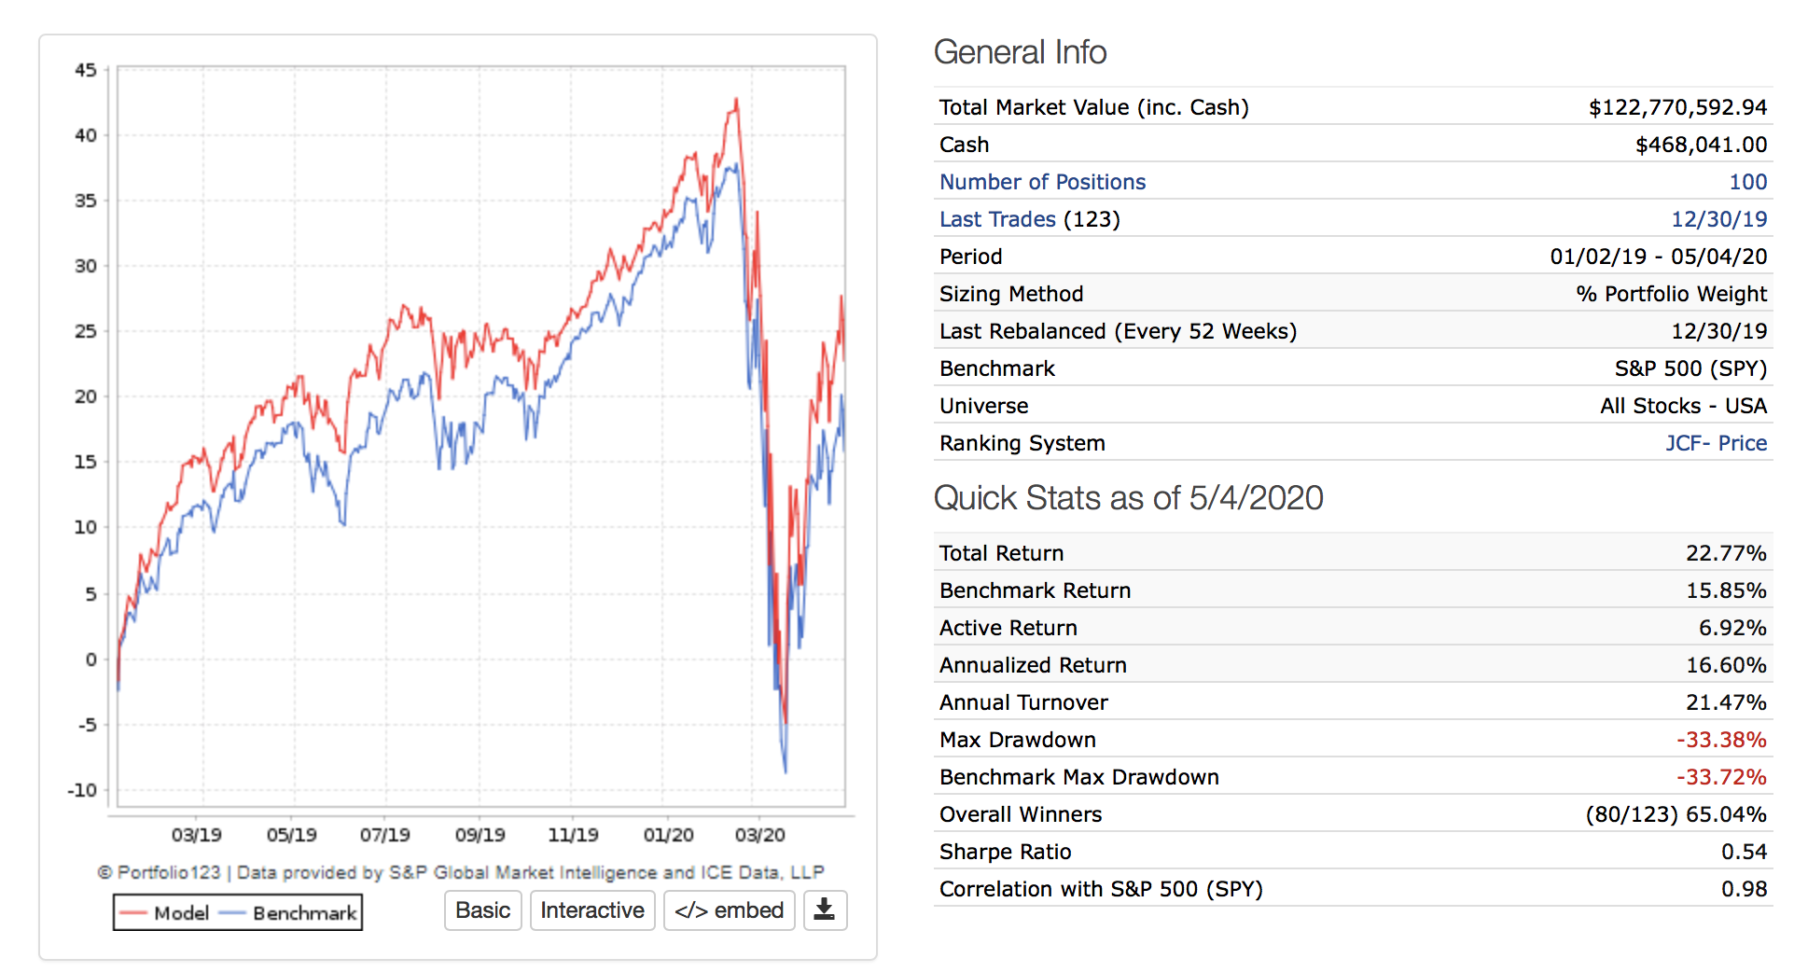1808x972 pixels.
Task: Click the red -33.38% Max Drawdown value
Action: click(x=1721, y=740)
